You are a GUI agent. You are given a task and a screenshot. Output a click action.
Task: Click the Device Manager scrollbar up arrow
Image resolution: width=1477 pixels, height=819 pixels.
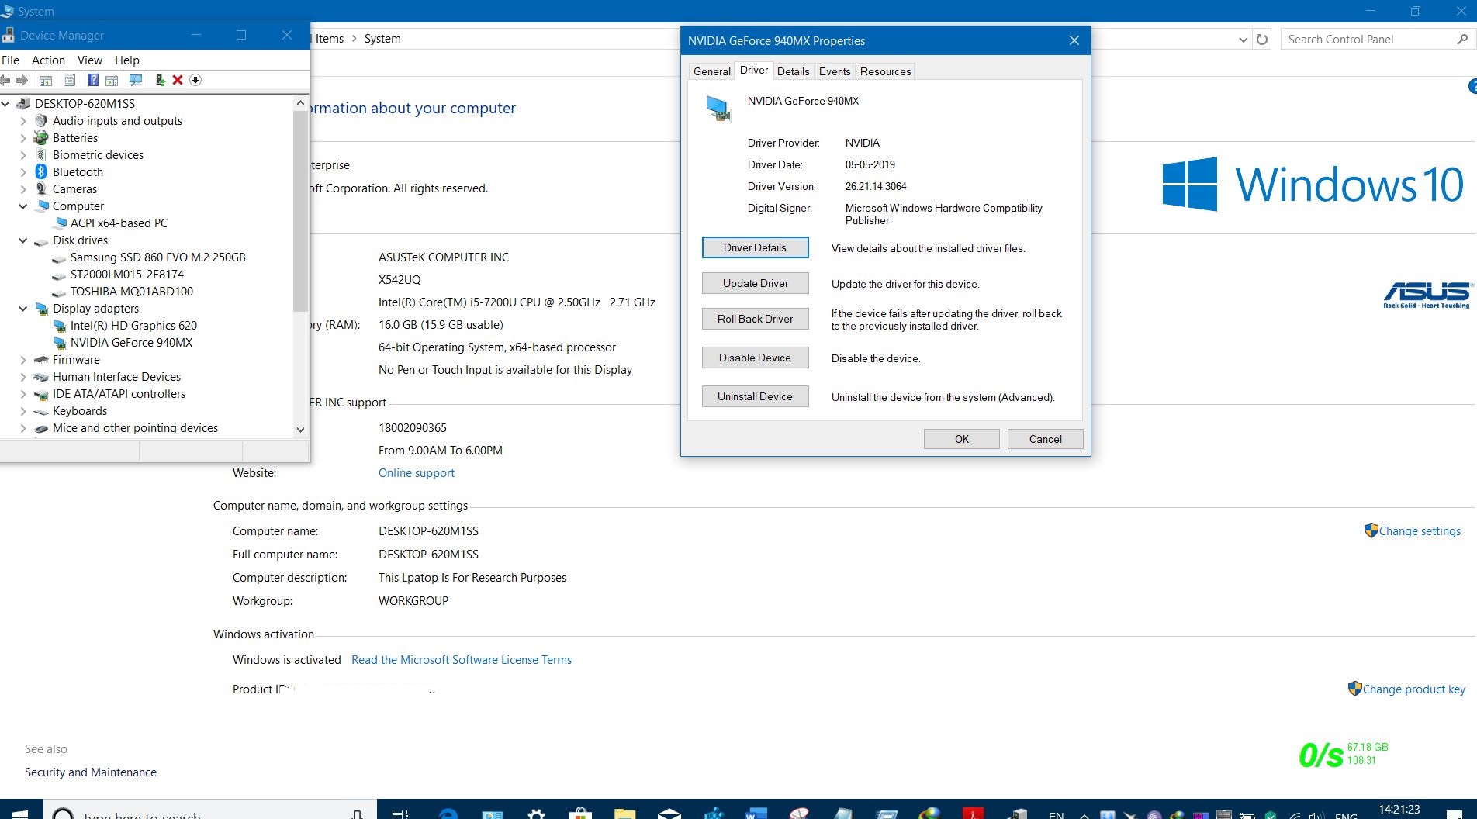click(301, 103)
